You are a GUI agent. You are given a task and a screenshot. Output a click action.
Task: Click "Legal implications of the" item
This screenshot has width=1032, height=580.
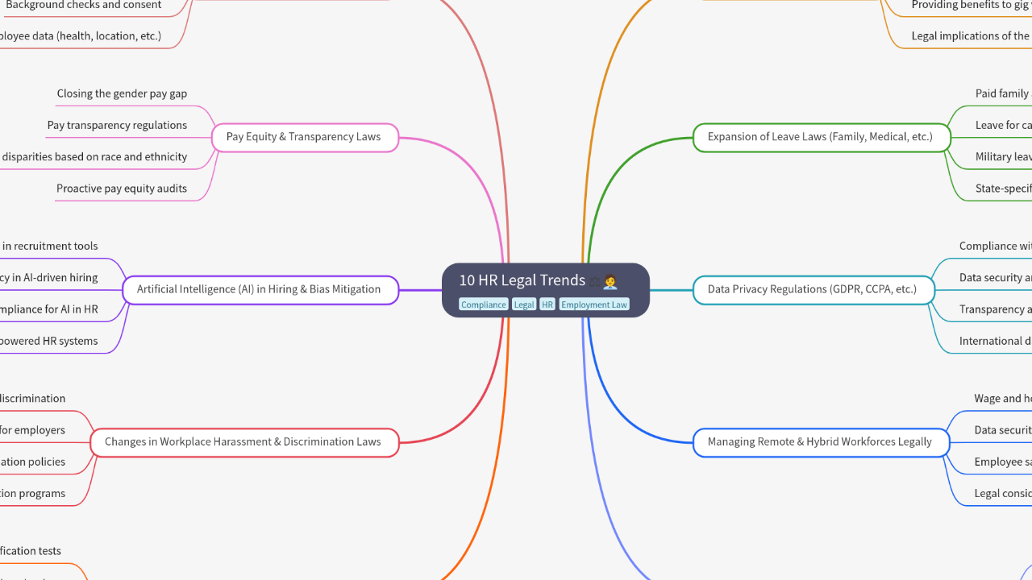972,36
